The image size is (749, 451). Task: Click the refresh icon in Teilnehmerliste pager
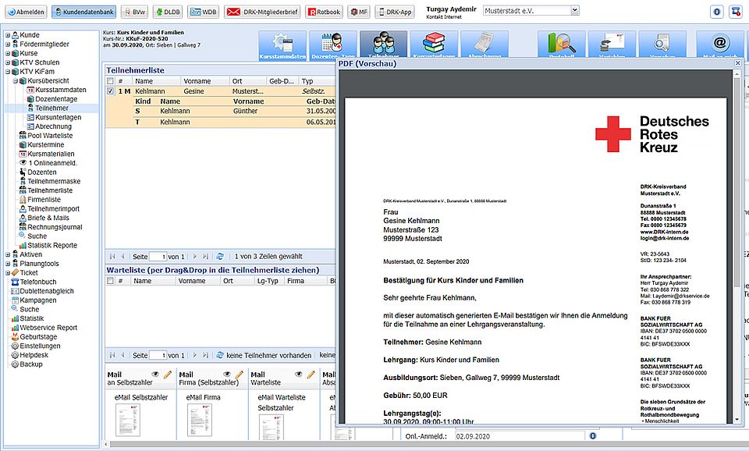(x=220, y=256)
